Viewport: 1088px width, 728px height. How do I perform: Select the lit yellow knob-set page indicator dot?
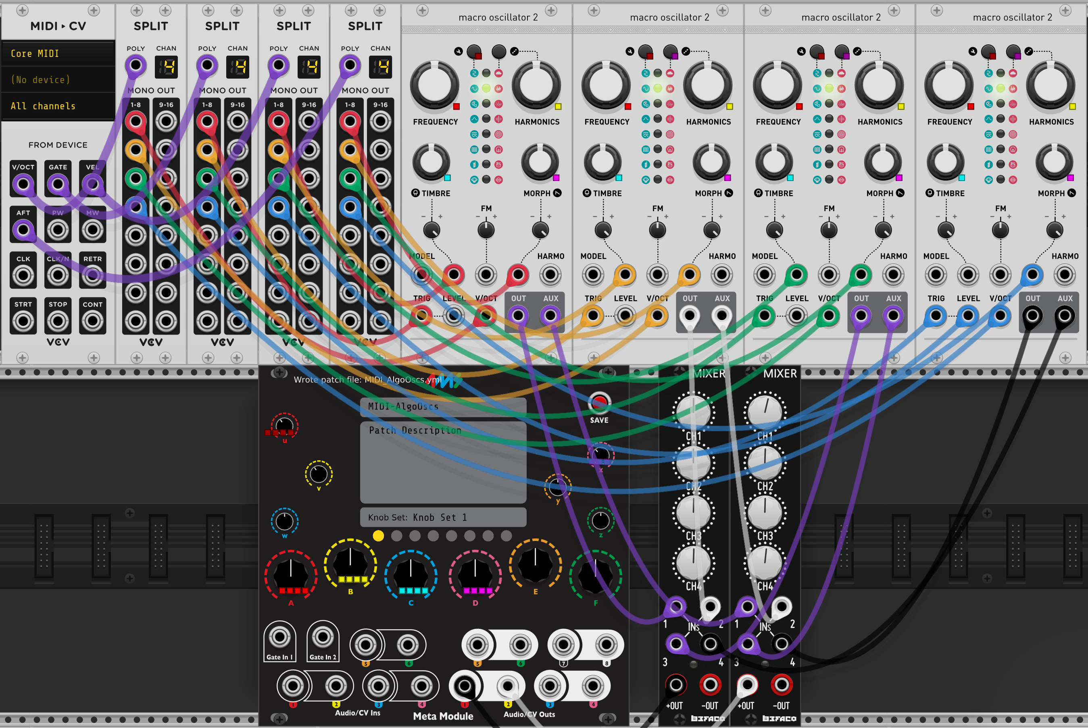[379, 535]
